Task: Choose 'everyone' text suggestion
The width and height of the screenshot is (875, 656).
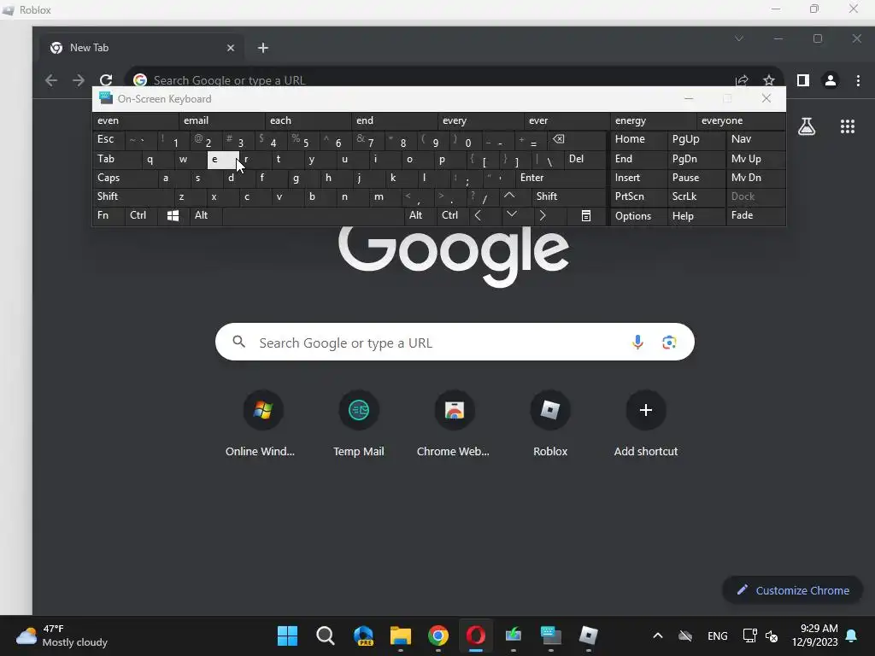Action: click(x=741, y=120)
